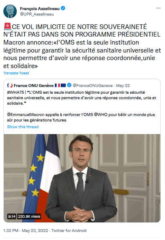This screenshot has height=240, width=165.
Task: Open the @FranceONUGeneve handle
Action: click(x=93, y=86)
